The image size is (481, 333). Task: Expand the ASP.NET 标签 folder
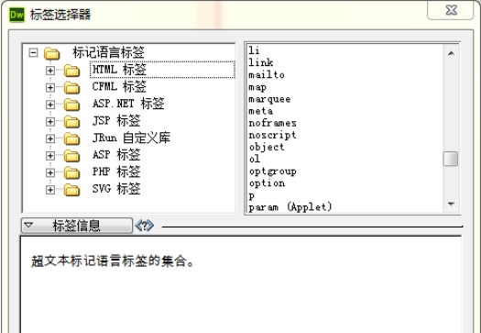pyautogui.click(x=50, y=105)
